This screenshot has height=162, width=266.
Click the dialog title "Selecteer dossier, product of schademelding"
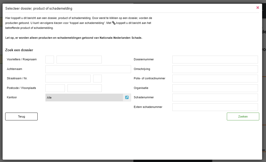tap(39, 9)
